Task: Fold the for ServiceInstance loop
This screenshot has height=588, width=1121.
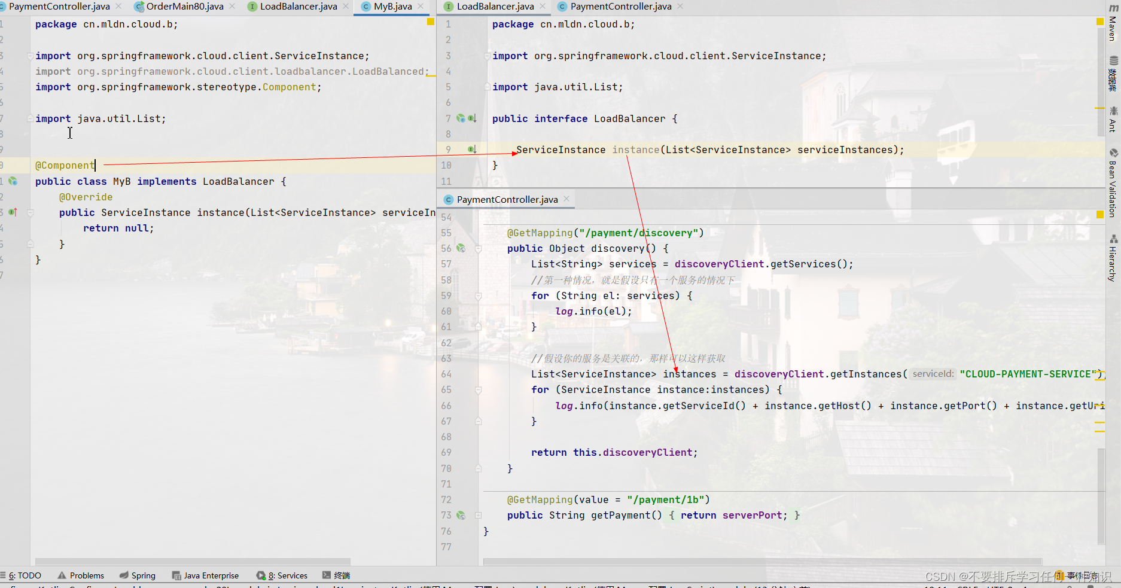Action: coord(478,389)
